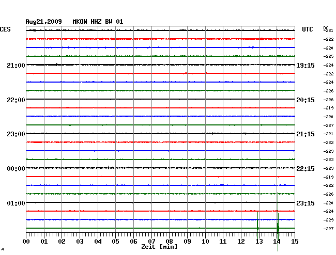
Task: Click minute 11 on the time axis
Action: [x=223, y=242]
